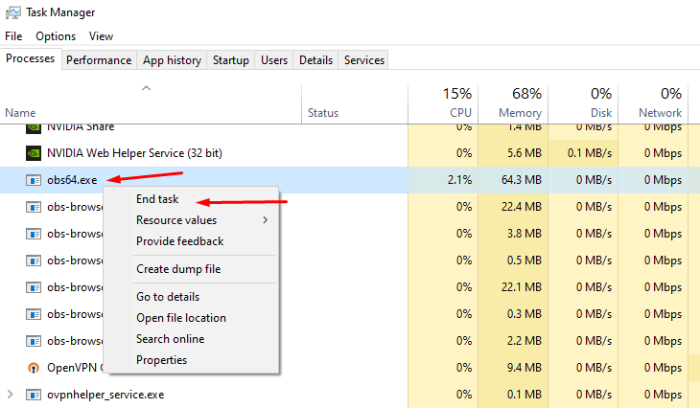This screenshot has height=408, width=700.
Task: Expand the ovpnhelper_service.exe process group
Action: (10, 395)
